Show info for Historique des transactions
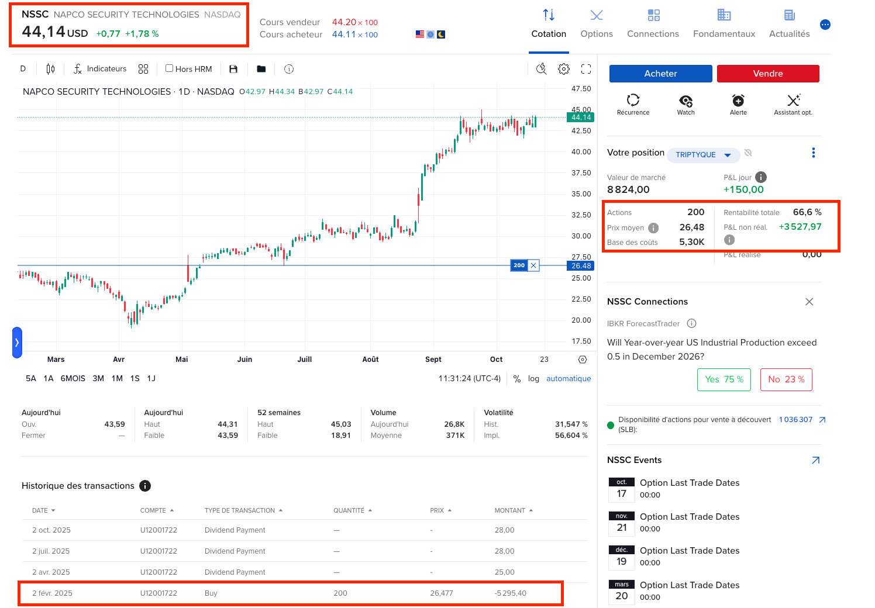 click(145, 486)
